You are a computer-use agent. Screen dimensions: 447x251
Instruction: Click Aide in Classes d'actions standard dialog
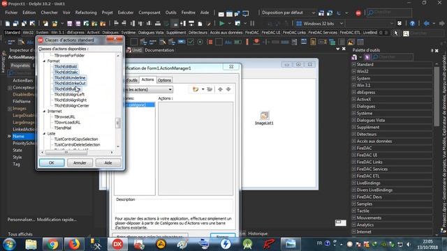coord(108,162)
